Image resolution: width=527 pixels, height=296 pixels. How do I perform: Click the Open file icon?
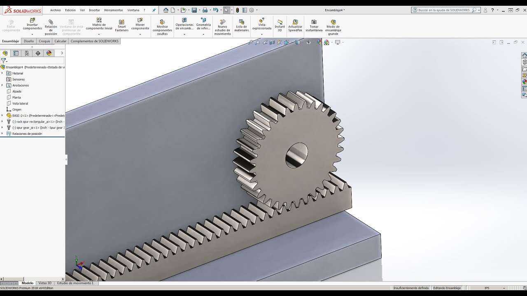point(183,10)
